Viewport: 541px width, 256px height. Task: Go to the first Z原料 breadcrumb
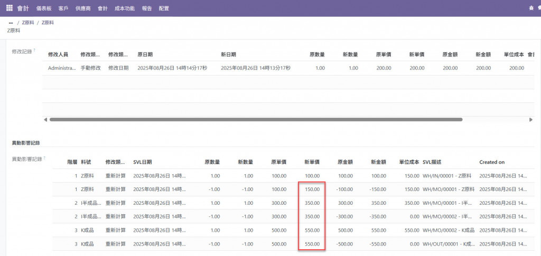coord(28,23)
